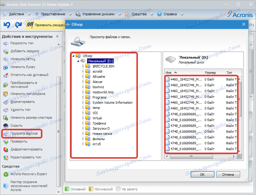Click the 'Дефрагментировать' defragment icon

click(x=6, y=150)
